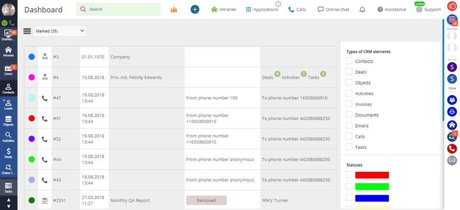Screen dimensions: 460x210
Task: Open the red timer icon in right panel
Action: pyautogui.click(x=452, y=6)
